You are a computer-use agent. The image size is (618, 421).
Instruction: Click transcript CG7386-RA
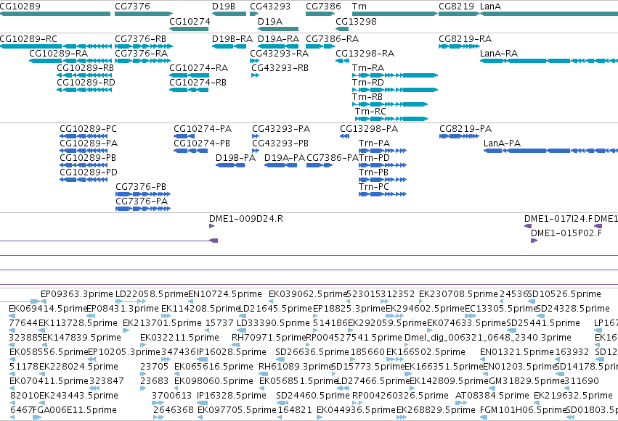click(333, 39)
